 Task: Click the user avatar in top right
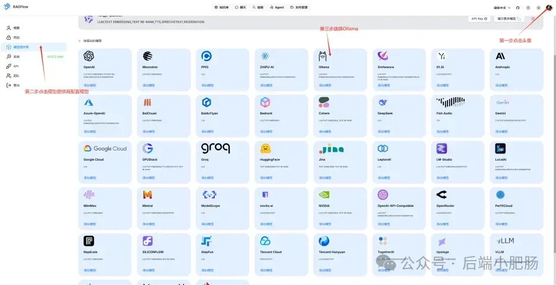[x=548, y=8]
